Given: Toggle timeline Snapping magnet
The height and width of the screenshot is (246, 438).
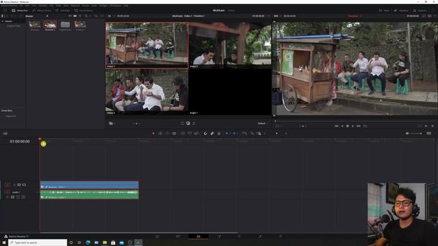Looking at the screenshot, I should 205,134.
